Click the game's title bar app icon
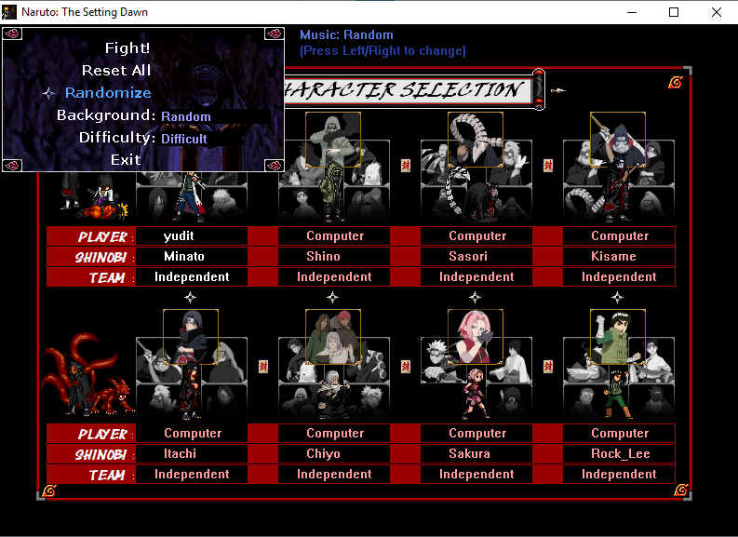The height and width of the screenshot is (537, 738). [x=9, y=12]
